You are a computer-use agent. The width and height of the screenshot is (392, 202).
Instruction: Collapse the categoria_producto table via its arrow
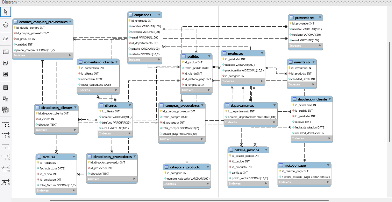click(208, 167)
